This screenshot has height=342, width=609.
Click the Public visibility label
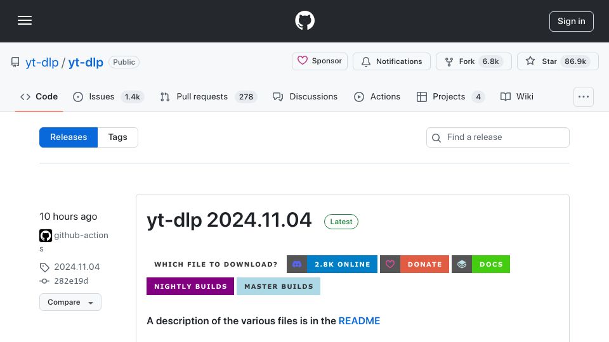tap(124, 62)
